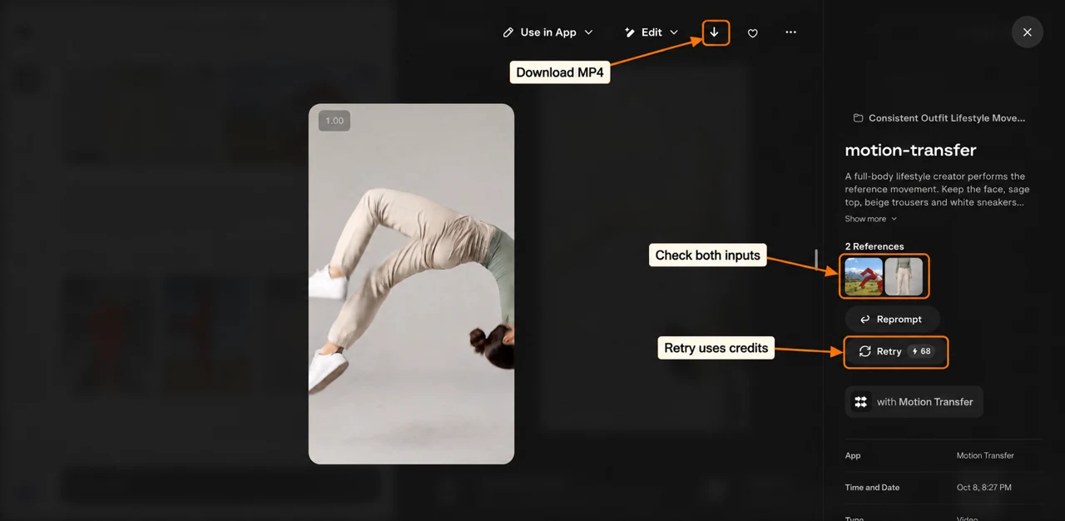Click the Motion Transfer app value
1065x521 pixels.
pos(985,456)
